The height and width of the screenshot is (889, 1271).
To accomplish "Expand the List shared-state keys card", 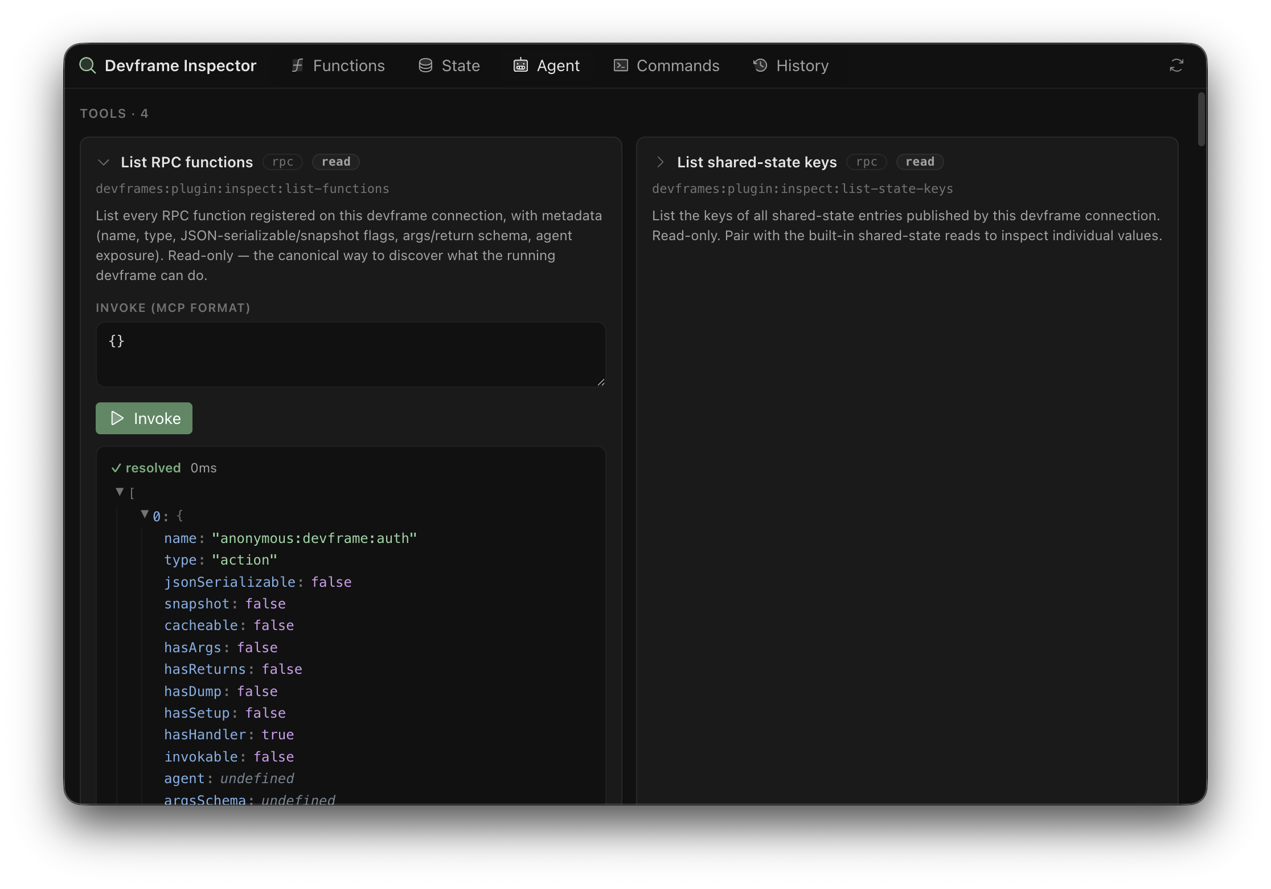I will [x=660, y=162].
